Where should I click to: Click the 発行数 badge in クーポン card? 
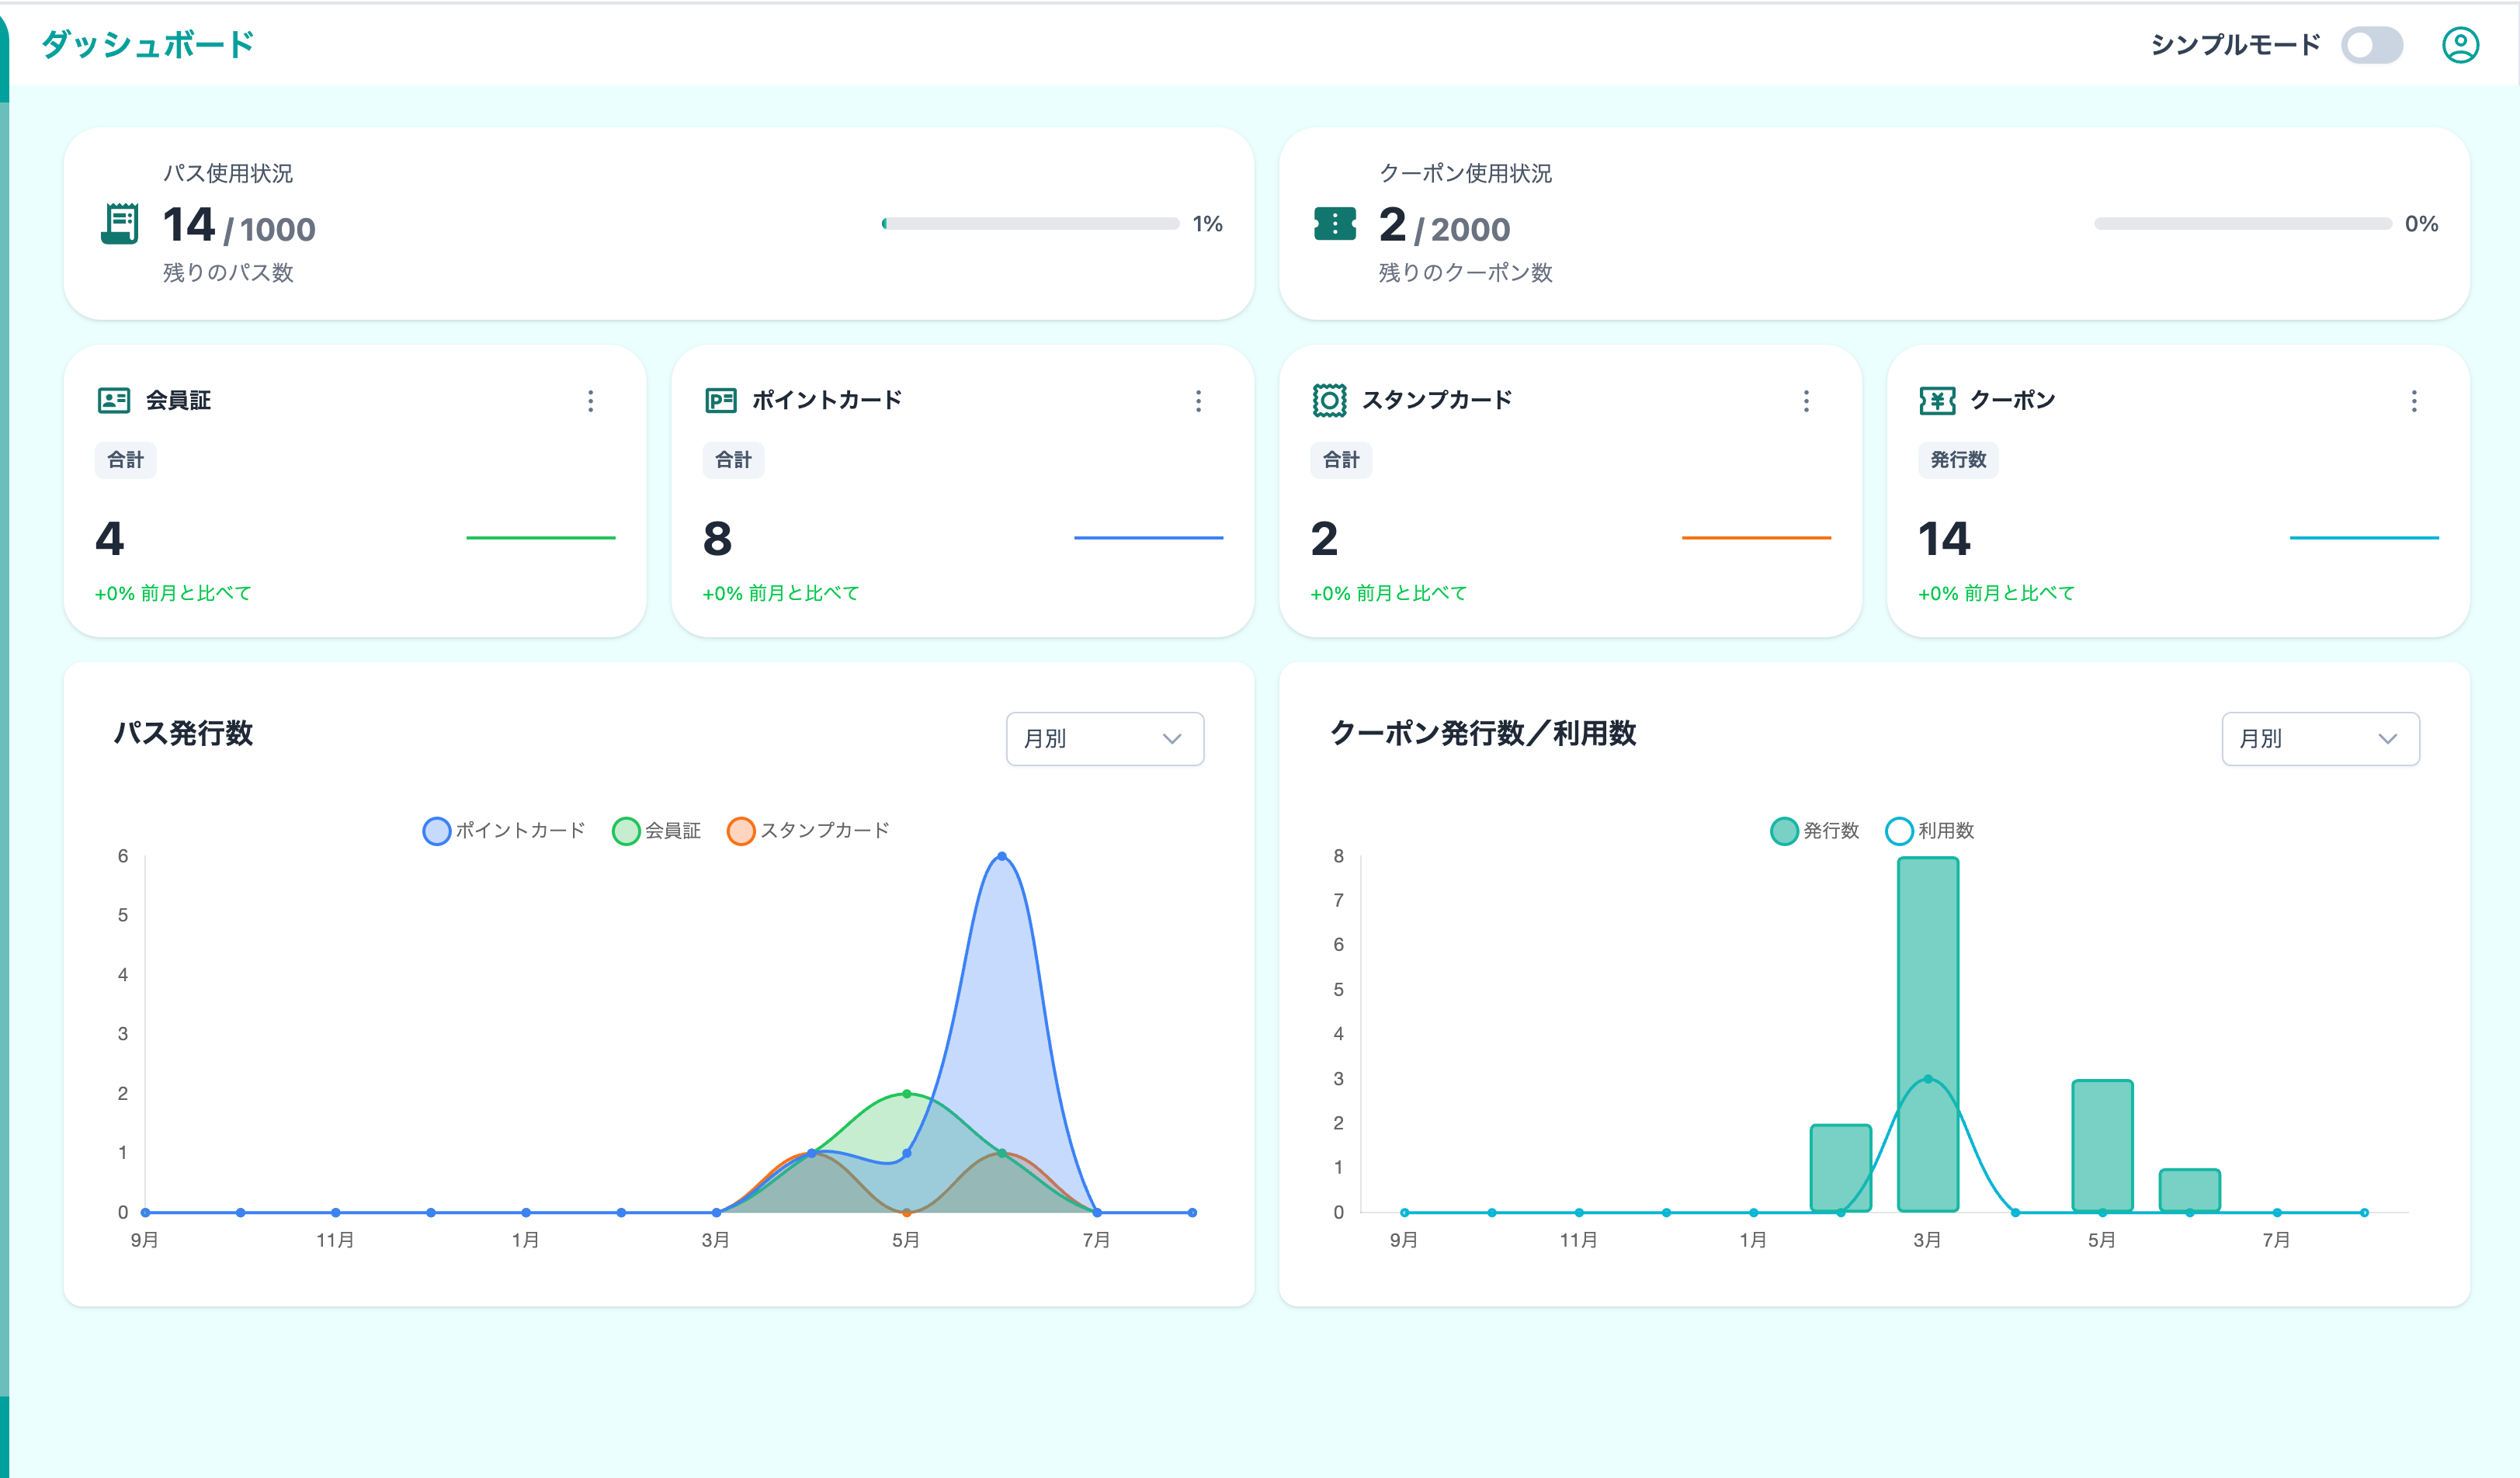[1958, 460]
